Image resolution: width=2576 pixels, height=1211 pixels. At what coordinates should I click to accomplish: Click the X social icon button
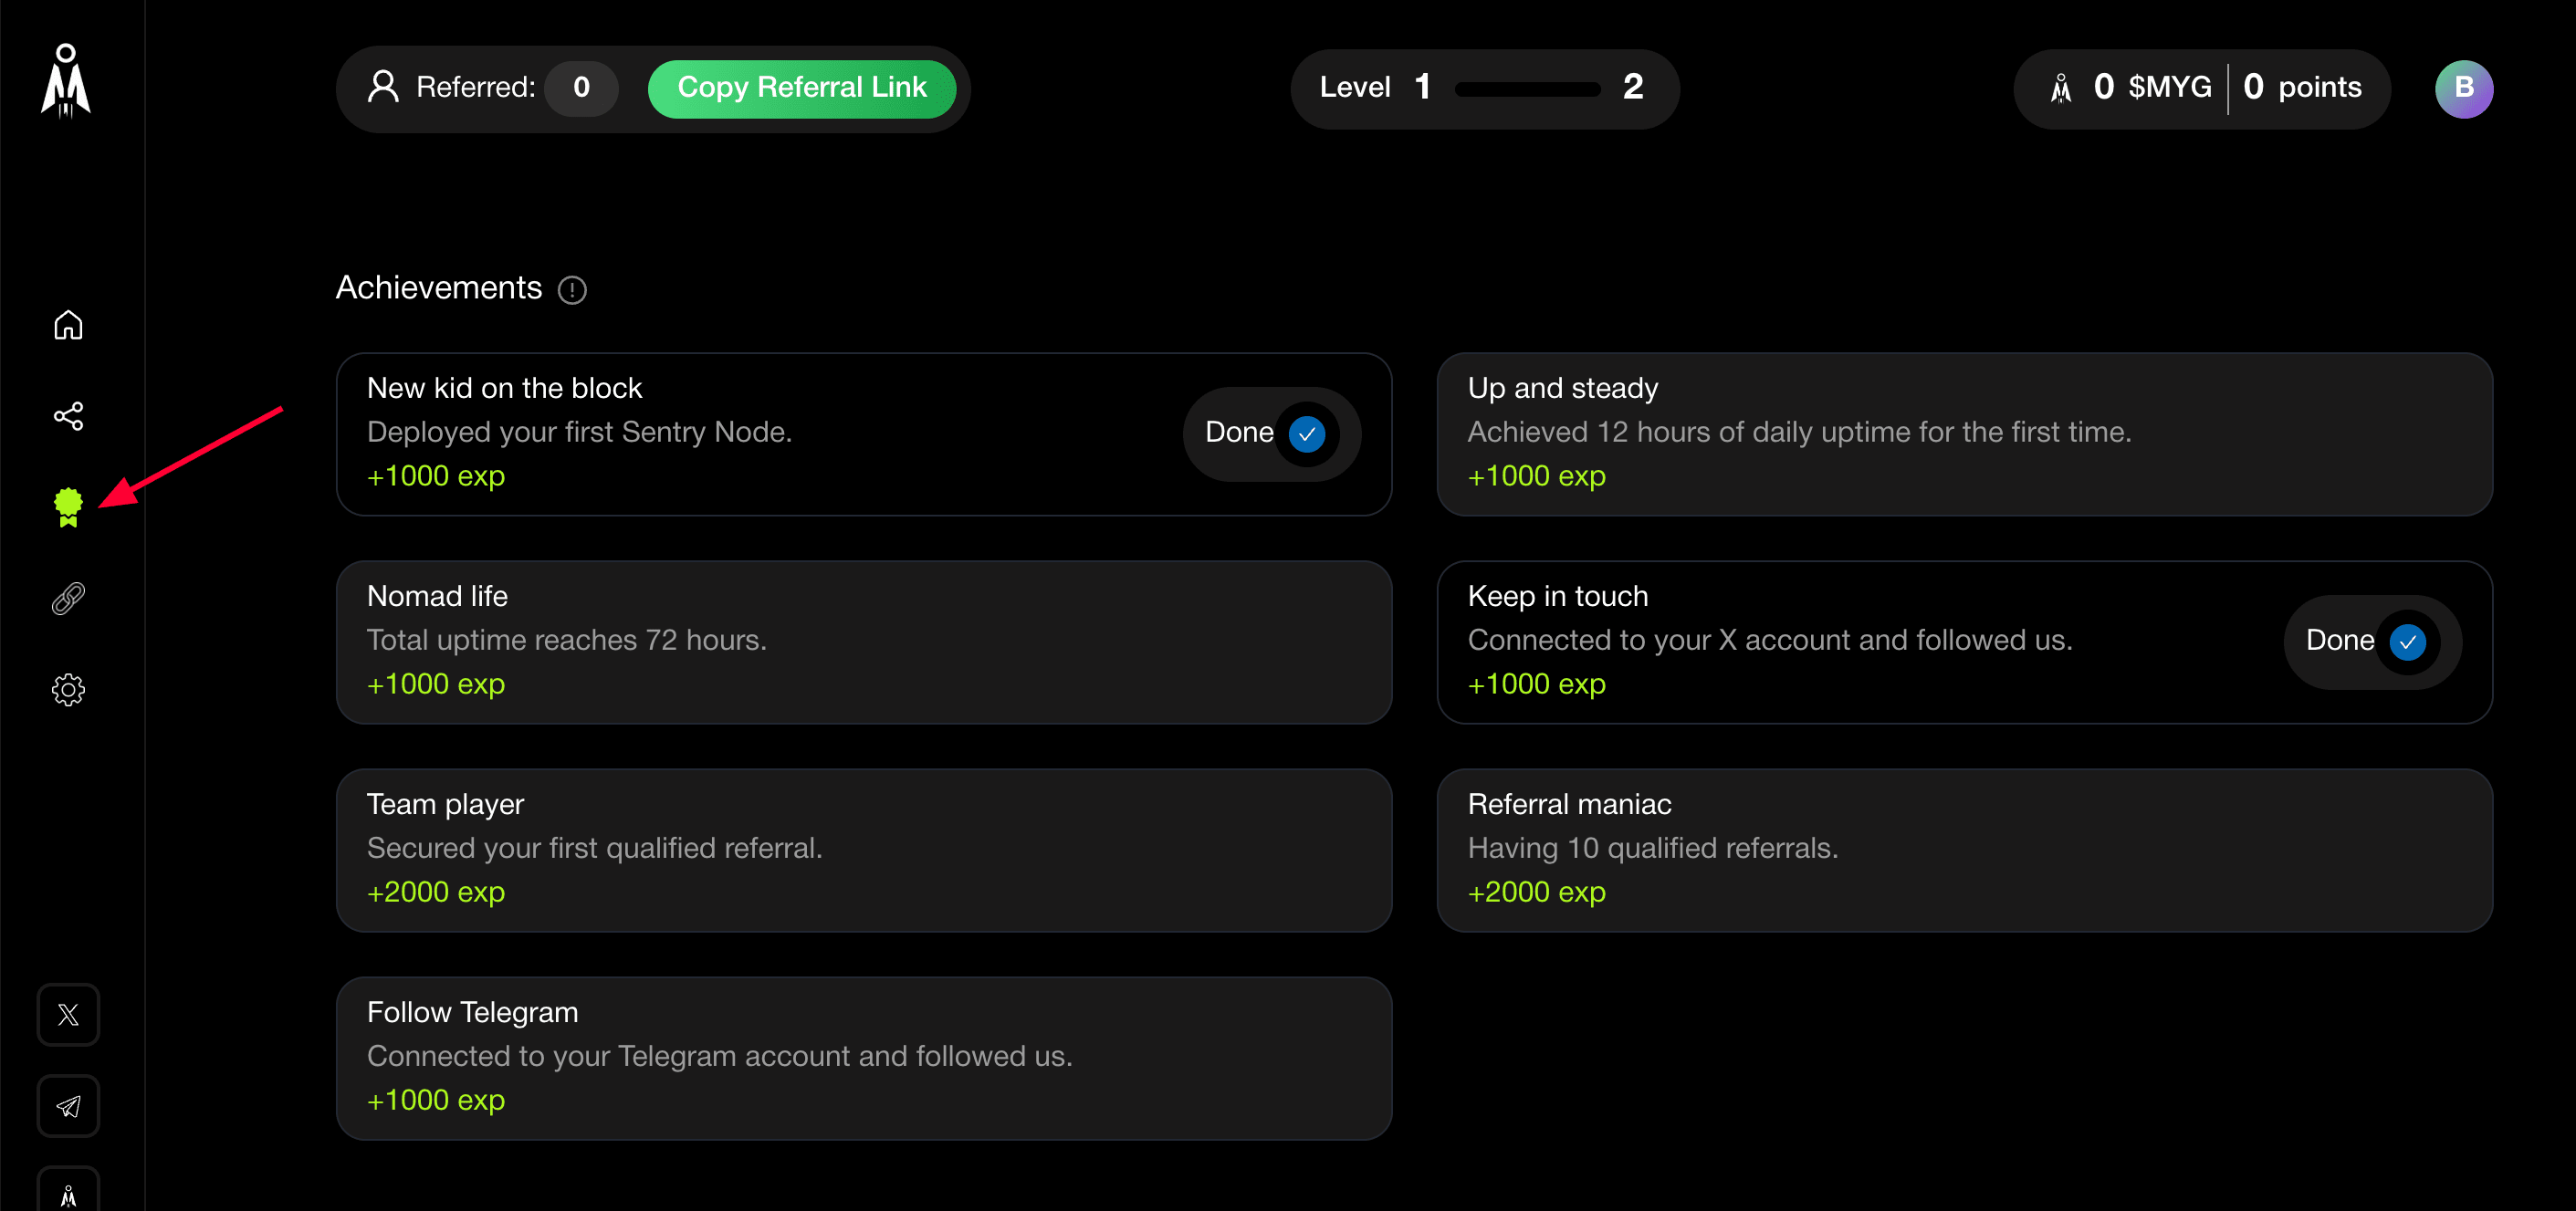(x=68, y=1015)
